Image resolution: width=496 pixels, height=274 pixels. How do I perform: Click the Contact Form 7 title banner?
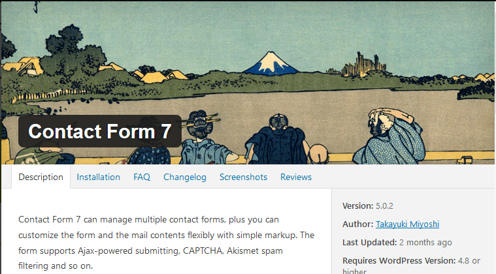pos(99,131)
